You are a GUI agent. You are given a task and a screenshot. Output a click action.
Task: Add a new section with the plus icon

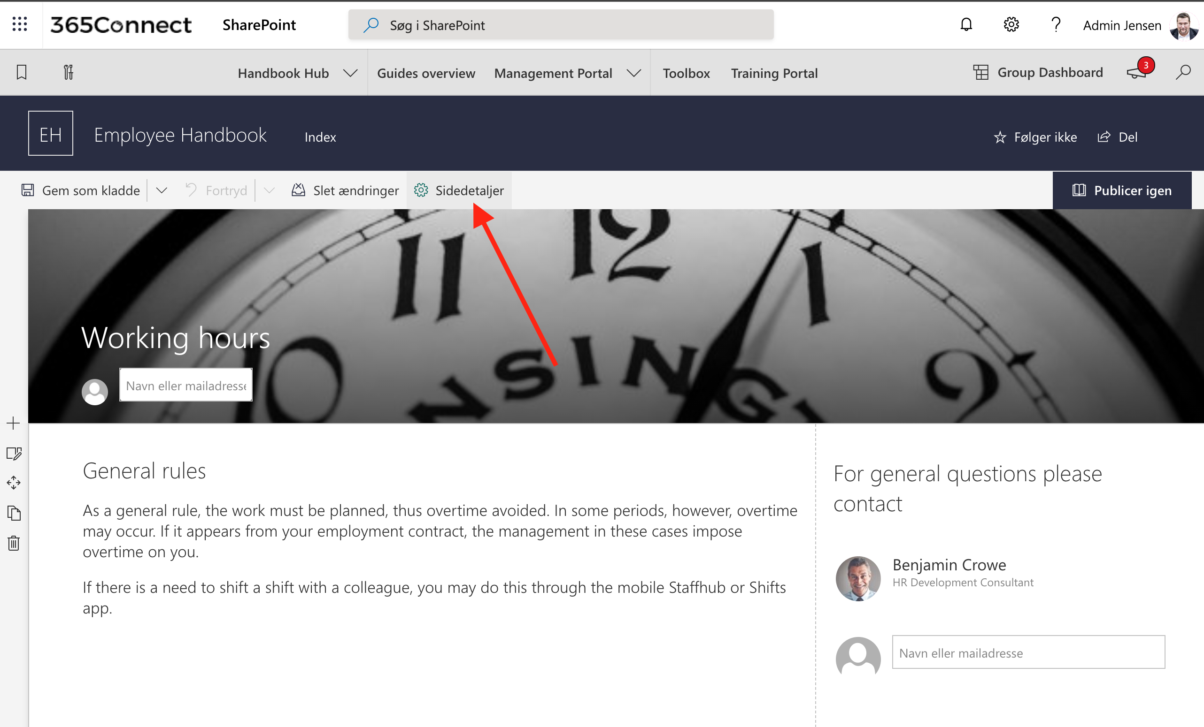tap(14, 423)
